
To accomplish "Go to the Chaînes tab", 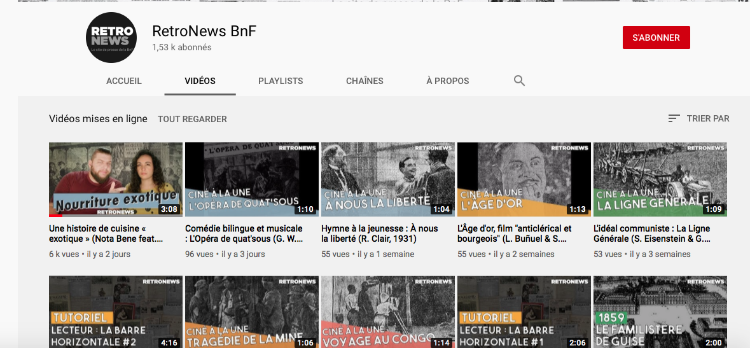I will pyautogui.click(x=365, y=81).
